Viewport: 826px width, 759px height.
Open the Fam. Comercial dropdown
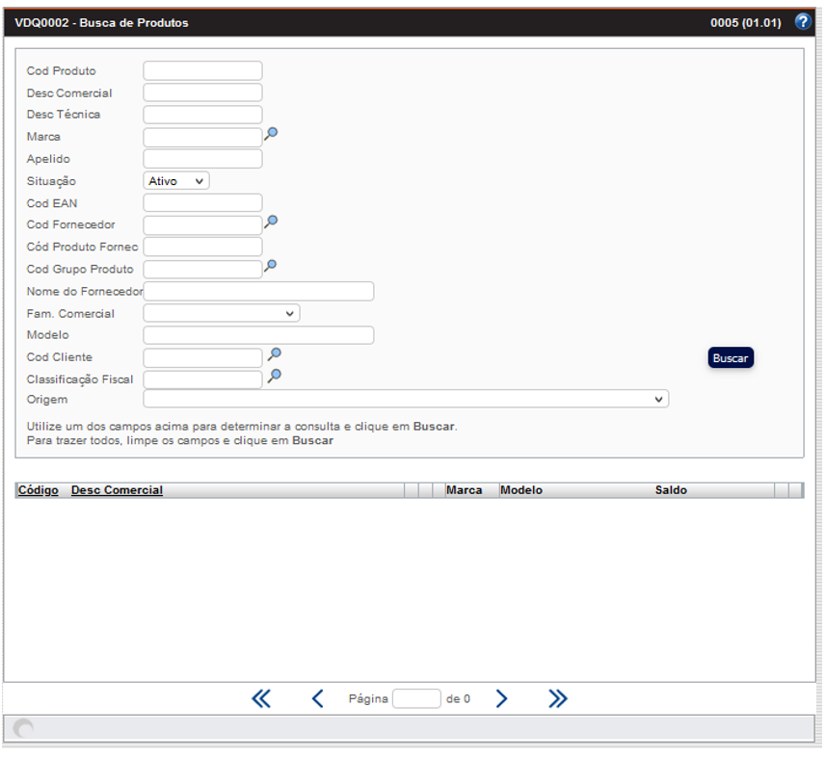(222, 314)
